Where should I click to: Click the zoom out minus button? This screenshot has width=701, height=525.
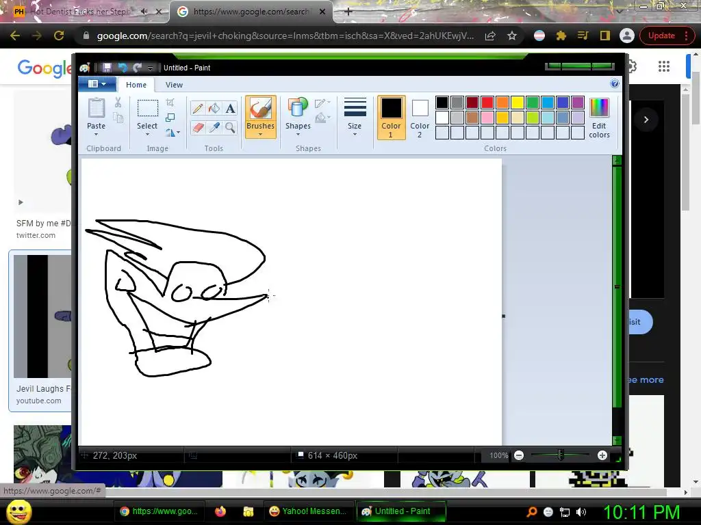(x=519, y=455)
